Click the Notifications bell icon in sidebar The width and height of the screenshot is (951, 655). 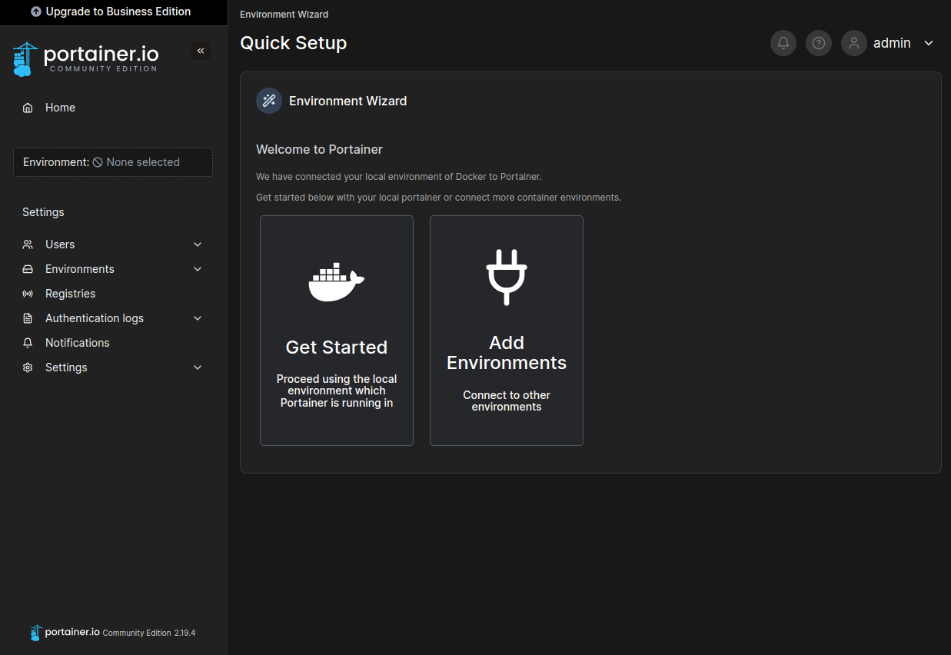tap(28, 343)
